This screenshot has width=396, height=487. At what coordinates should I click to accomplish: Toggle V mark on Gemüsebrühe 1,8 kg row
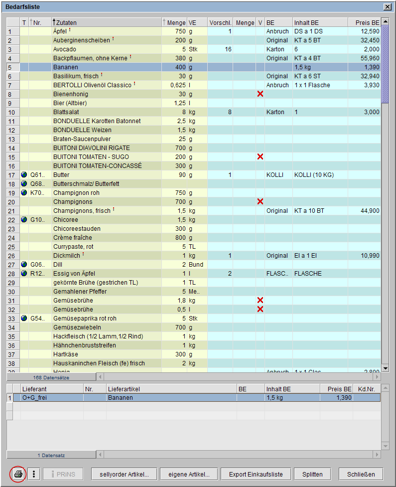click(x=260, y=301)
